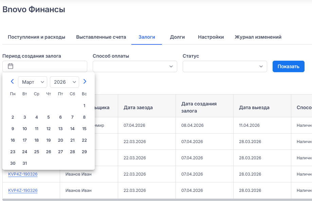
Task: Expand the Способ оплаты dropdown
Action: tap(135, 66)
